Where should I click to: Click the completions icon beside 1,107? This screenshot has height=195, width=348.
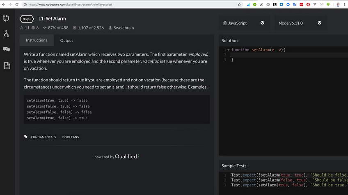[75, 28]
